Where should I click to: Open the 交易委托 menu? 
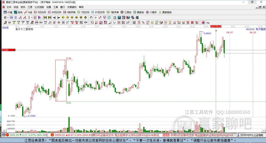(x=72, y=7)
